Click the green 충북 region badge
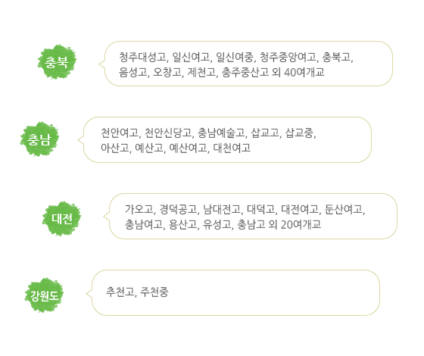The height and width of the screenshot is (356, 424). (57, 62)
